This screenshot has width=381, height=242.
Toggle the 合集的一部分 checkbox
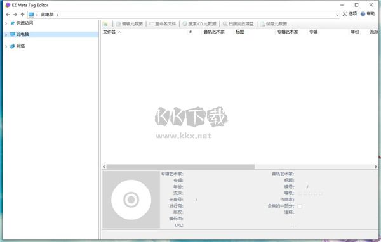(300, 206)
